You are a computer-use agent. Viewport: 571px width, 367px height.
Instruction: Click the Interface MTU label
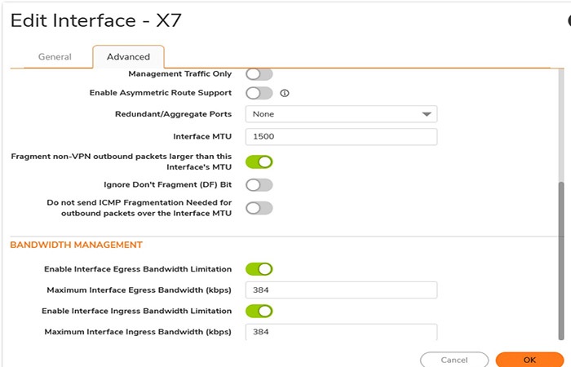pyautogui.click(x=202, y=136)
